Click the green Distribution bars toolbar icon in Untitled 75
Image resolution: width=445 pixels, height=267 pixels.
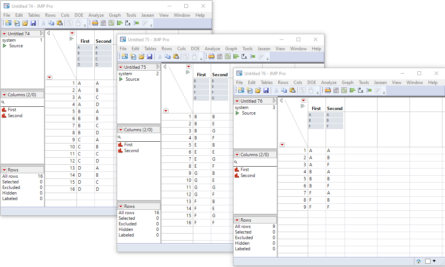click(237, 56)
